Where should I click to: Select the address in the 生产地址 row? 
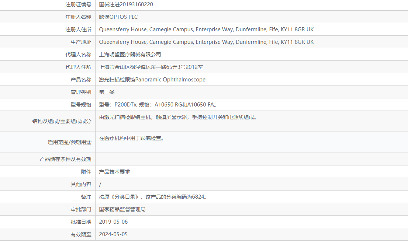pos(206,42)
